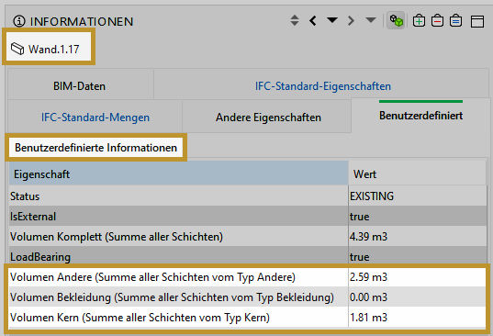Click the 2.59 m3 value cell
This screenshot has width=493, height=336.
[418, 277]
